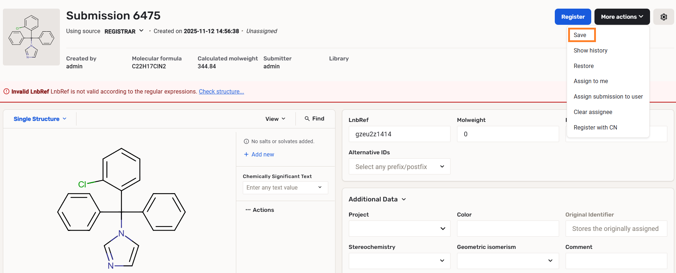
Task: Click the red invalid LnbRef warning icon
Action: tap(6, 91)
